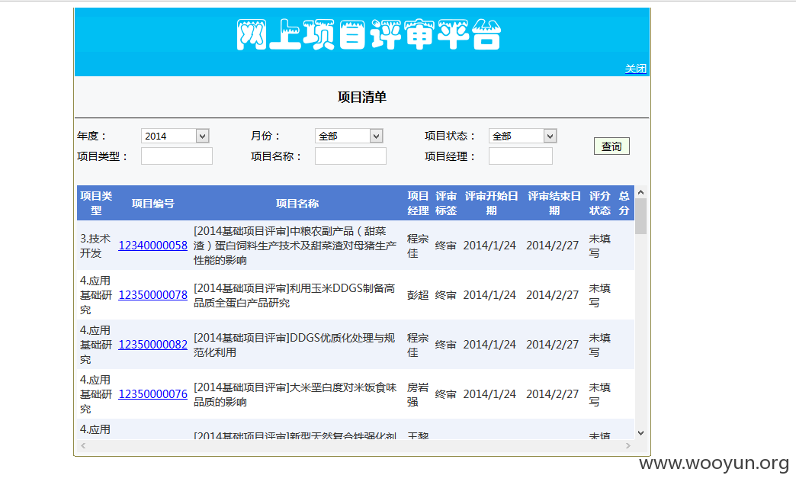Image resolution: width=796 pixels, height=485 pixels.
Task: Click the vertical scrollbar up arrow
Action: pos(640,192)
